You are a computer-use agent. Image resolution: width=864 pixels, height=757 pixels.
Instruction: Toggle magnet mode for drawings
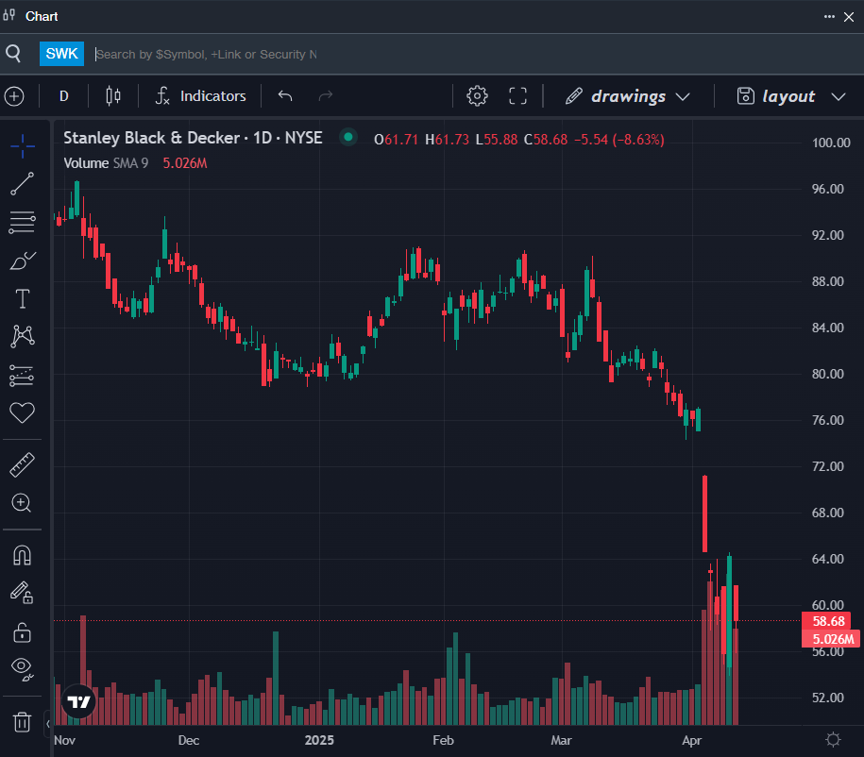(x=22, y=555)
